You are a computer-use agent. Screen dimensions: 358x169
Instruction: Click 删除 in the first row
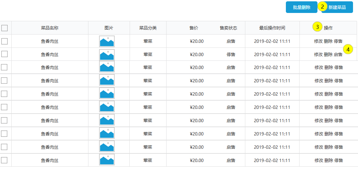point(328,41)
